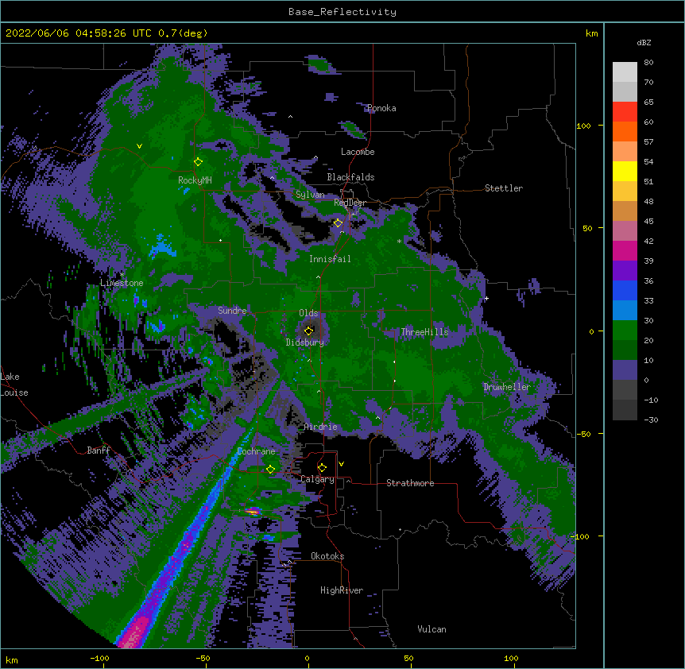
Task: Click the Innisfail city label
Action: (330, 259)
